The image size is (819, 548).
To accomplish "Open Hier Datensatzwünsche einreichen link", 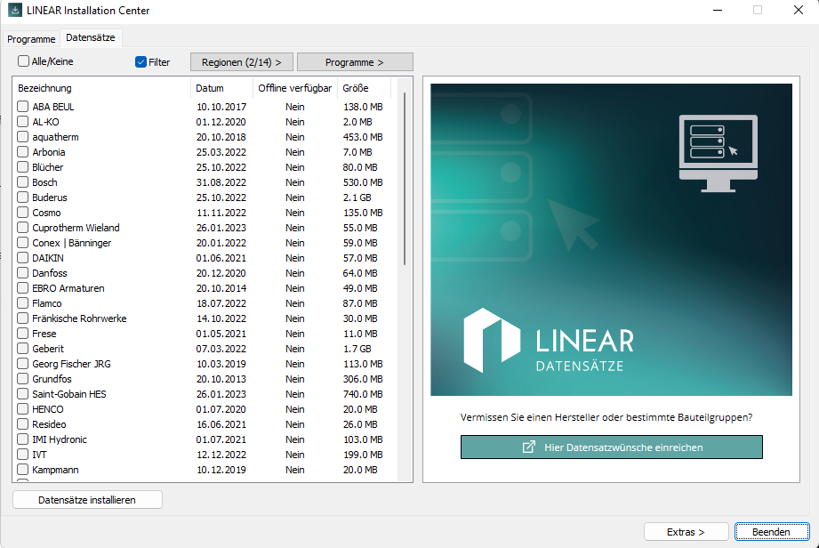I will point(611,447).
